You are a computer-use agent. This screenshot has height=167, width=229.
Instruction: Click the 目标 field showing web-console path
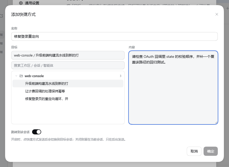click(x=68, y=55)
